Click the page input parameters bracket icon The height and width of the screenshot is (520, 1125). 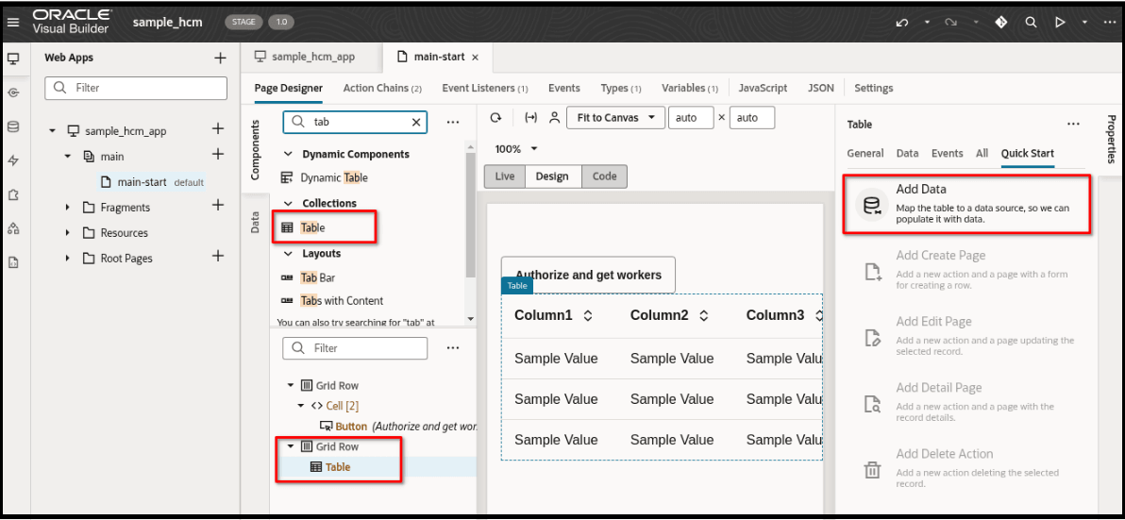coord(531,118)
